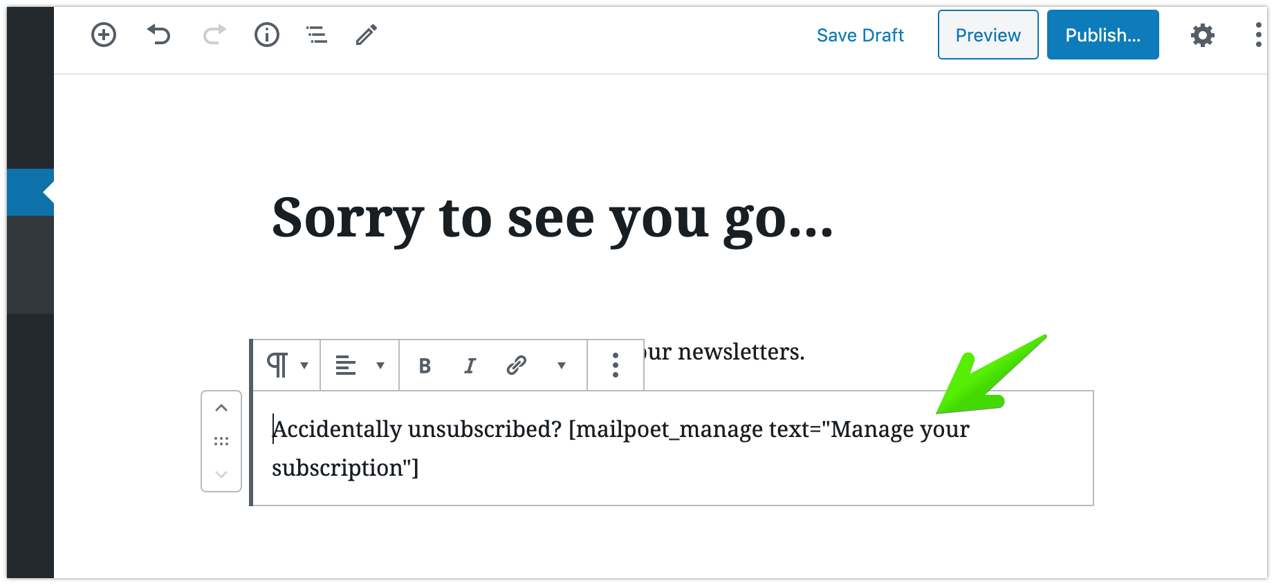Open the block toolbar more options menu
The height and width of the screenshot is (585, 1274).
tap(616, 365)
